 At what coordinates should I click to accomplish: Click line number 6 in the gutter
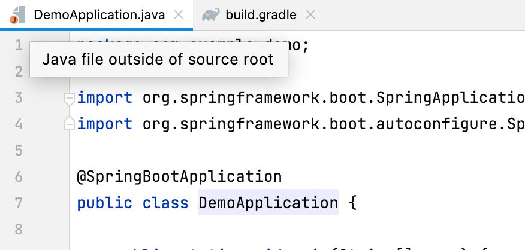19,176
